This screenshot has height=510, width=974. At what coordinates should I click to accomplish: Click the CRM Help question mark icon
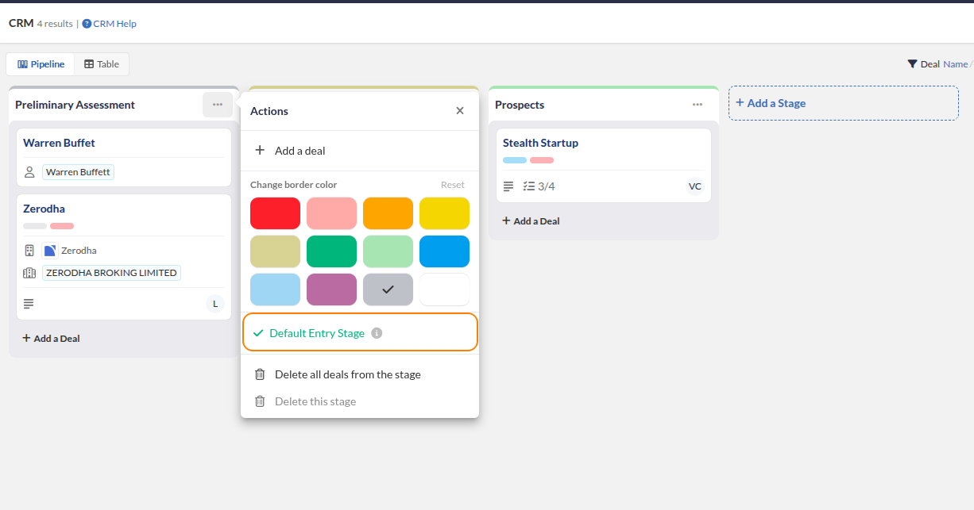(87, 24)
